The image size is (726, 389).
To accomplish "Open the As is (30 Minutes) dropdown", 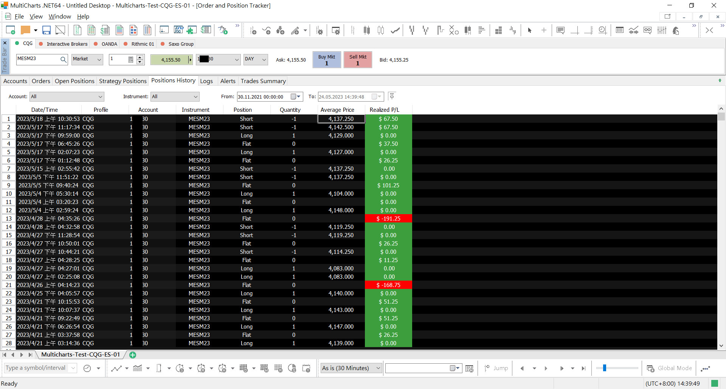I will pyautogui.click(x=351, y=368).
